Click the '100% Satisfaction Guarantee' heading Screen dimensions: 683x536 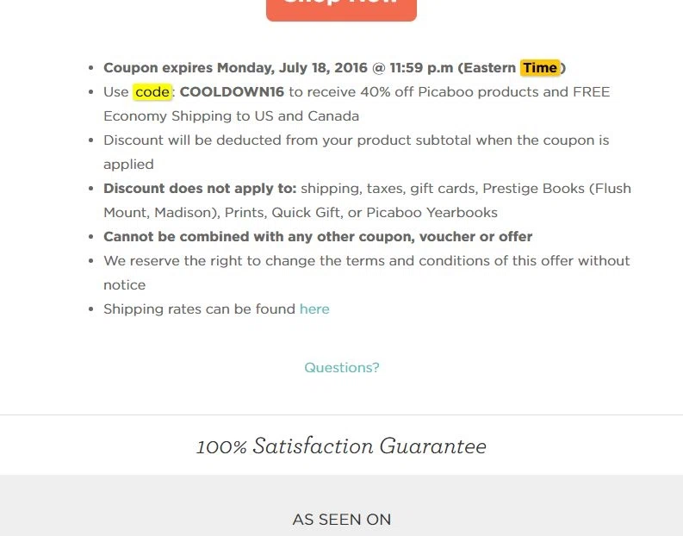341,446
